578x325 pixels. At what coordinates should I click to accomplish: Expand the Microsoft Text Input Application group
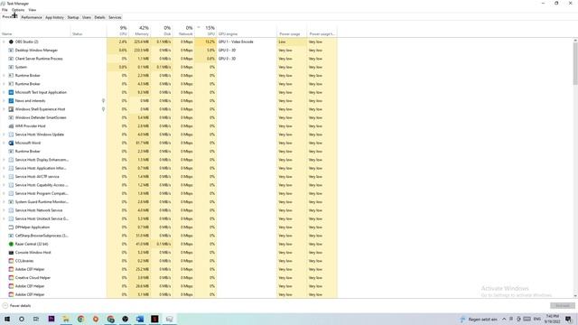4,92
